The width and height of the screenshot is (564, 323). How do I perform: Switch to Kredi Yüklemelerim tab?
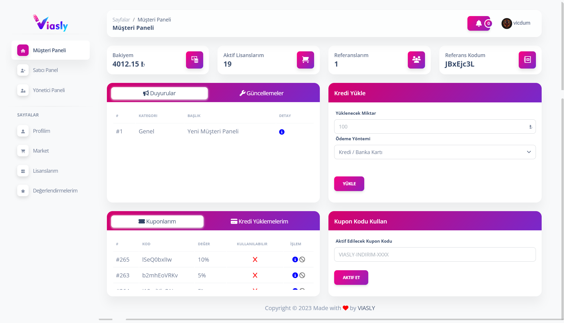[259, 221]
